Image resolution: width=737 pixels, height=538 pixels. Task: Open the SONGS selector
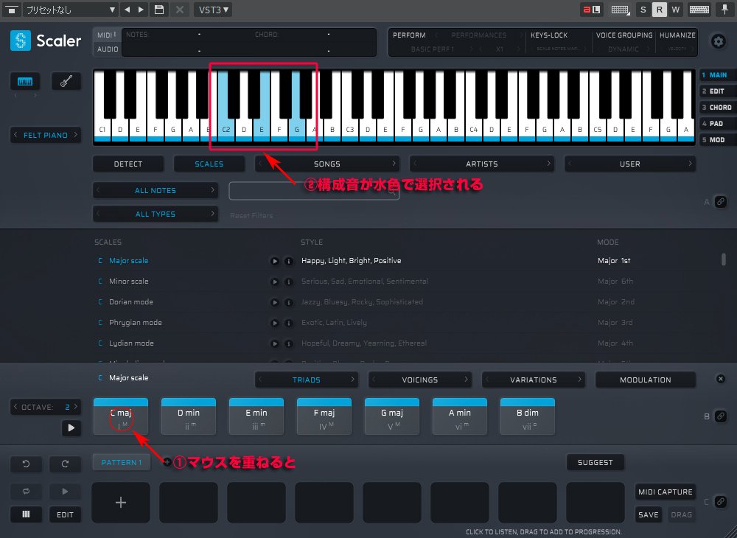click(x=327, y=164)
